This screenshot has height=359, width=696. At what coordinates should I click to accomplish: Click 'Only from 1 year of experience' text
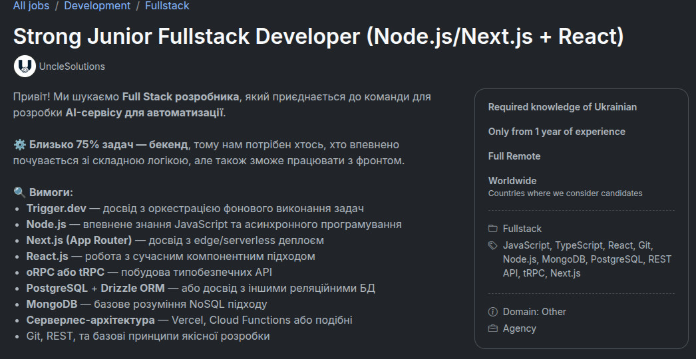(x=557, y=132)
